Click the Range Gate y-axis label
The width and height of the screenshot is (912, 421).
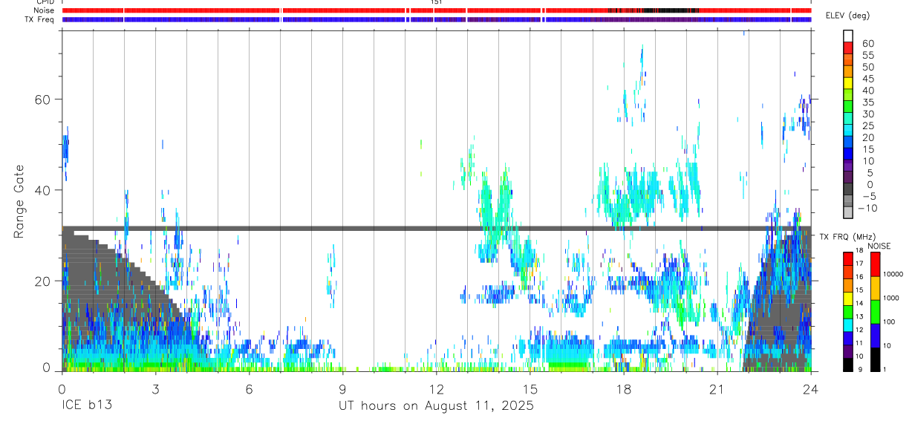click(x=19, y=202)
